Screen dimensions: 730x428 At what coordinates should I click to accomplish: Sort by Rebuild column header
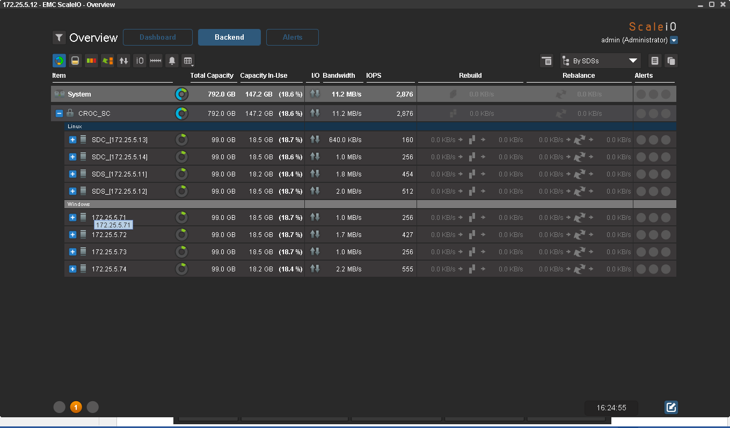(x=470, y=76)
